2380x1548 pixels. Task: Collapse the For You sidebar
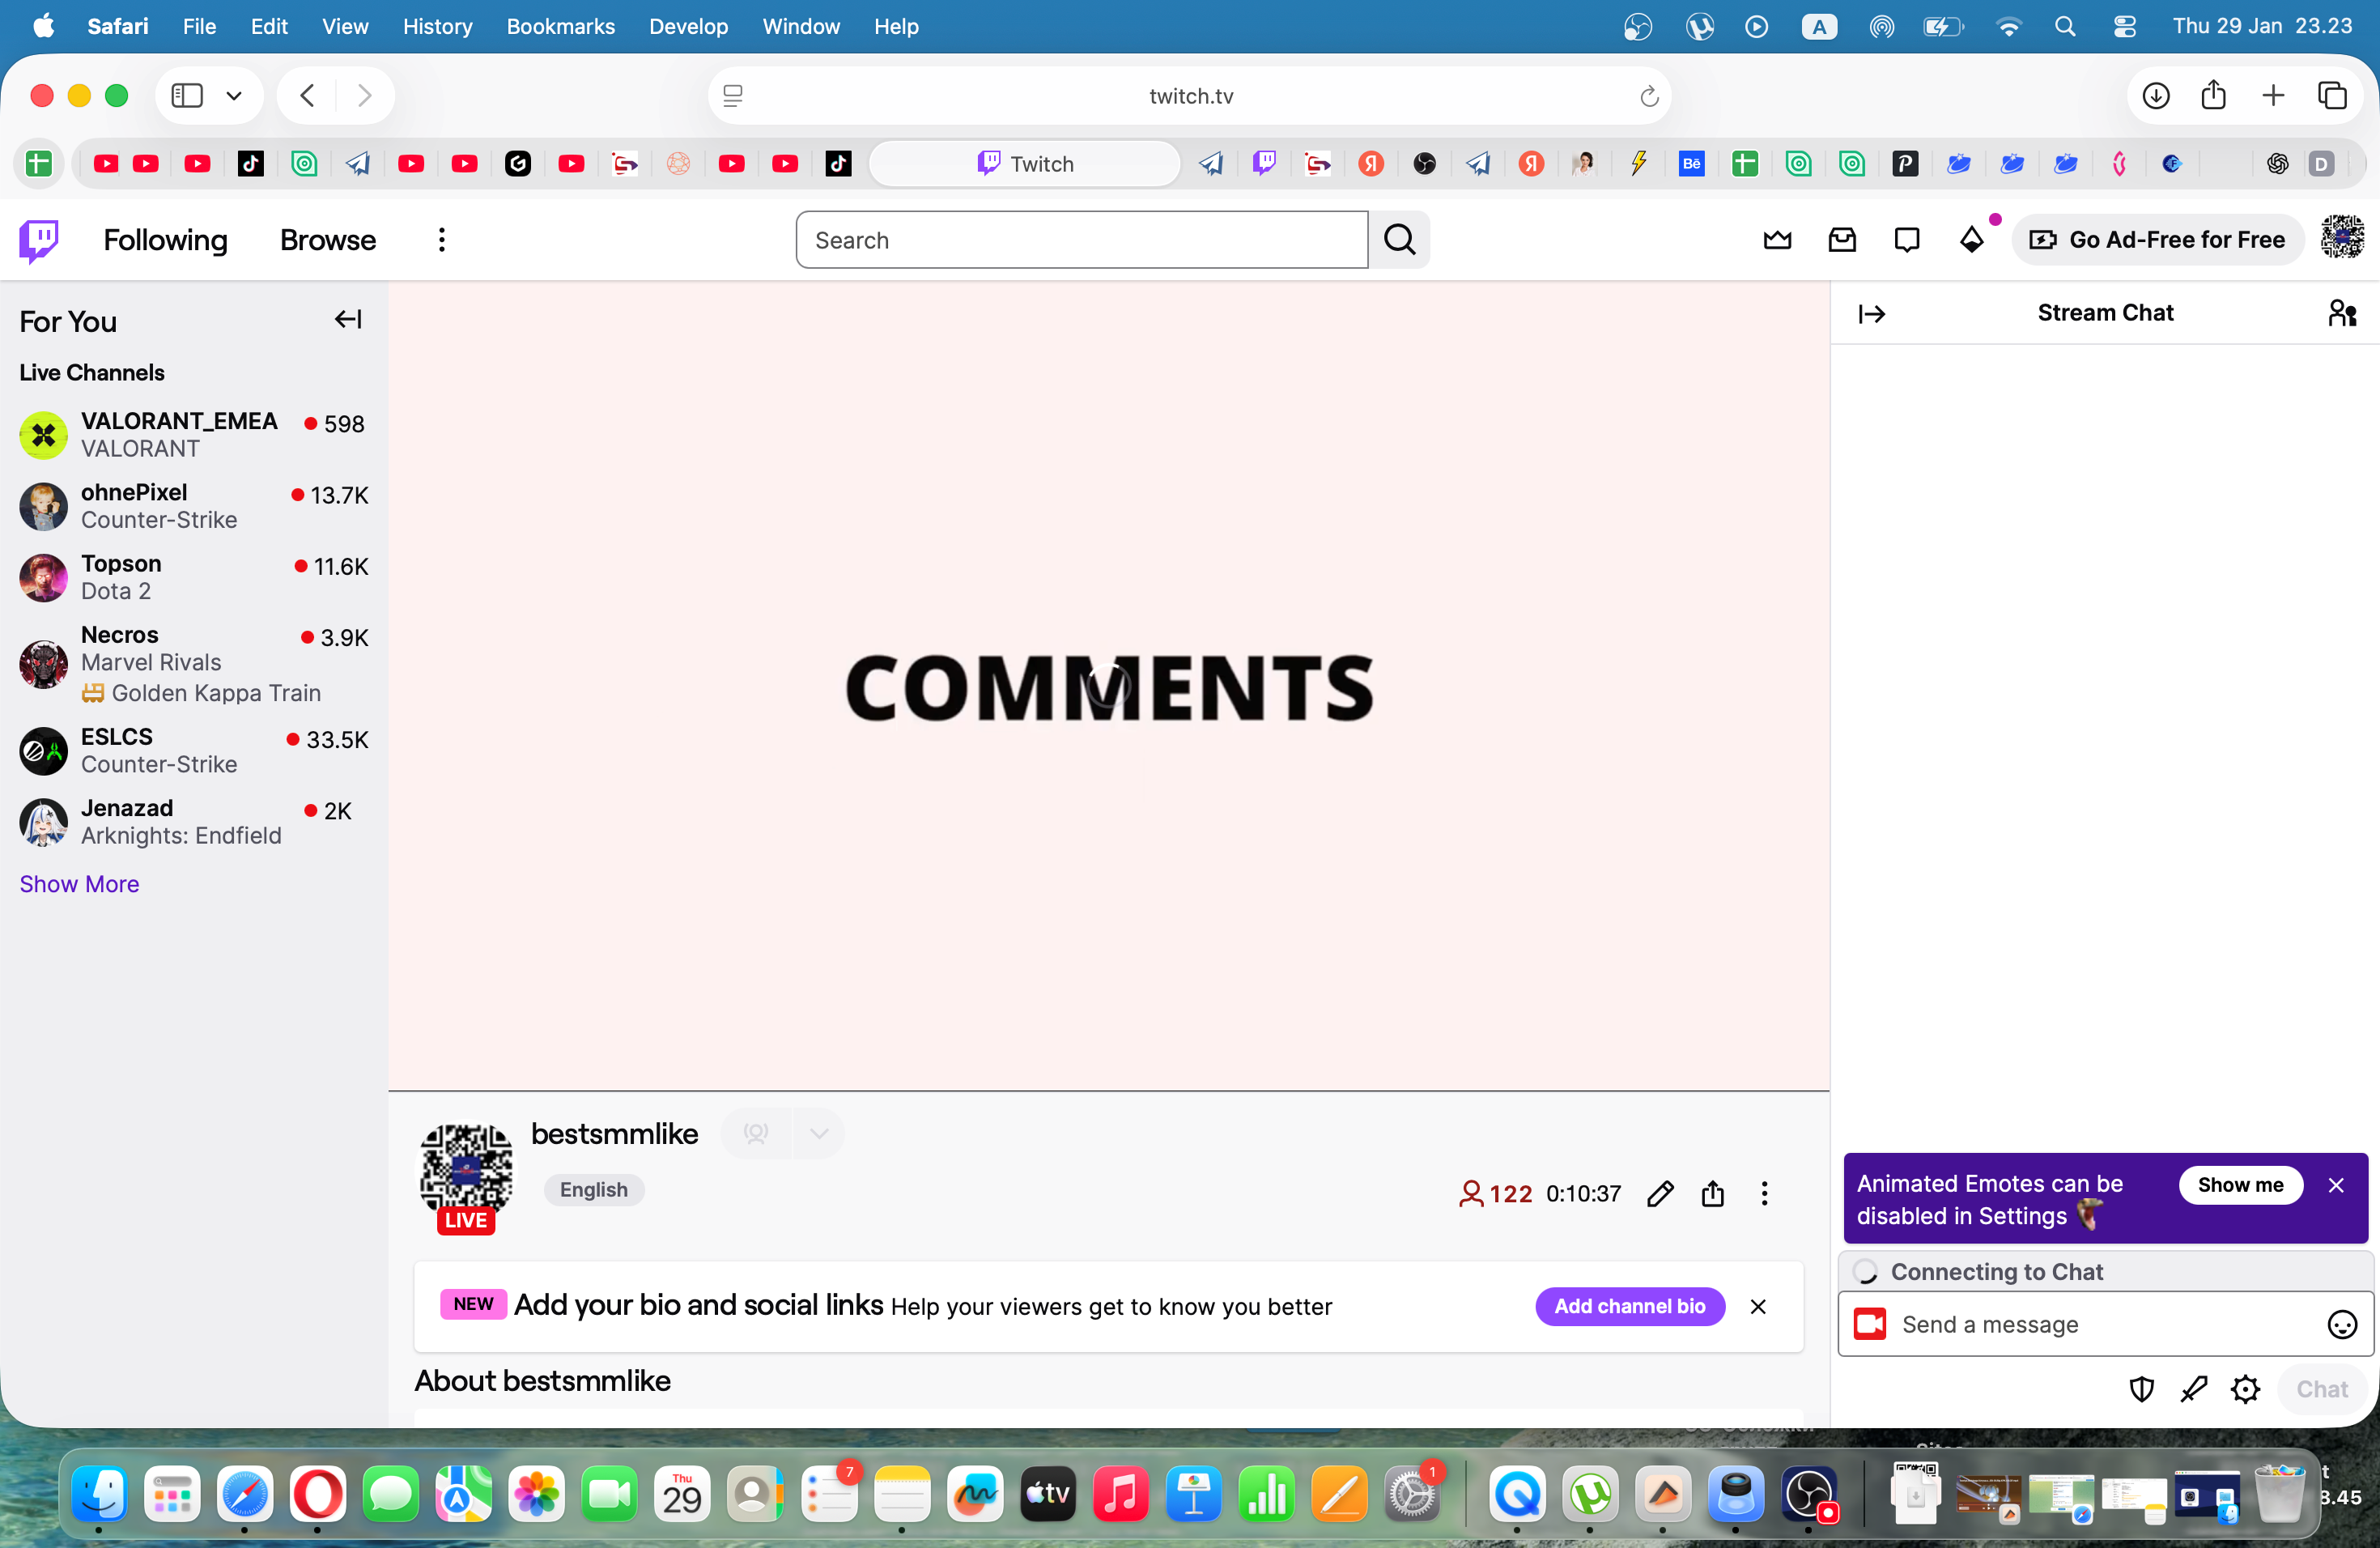(x=348, y=320)
